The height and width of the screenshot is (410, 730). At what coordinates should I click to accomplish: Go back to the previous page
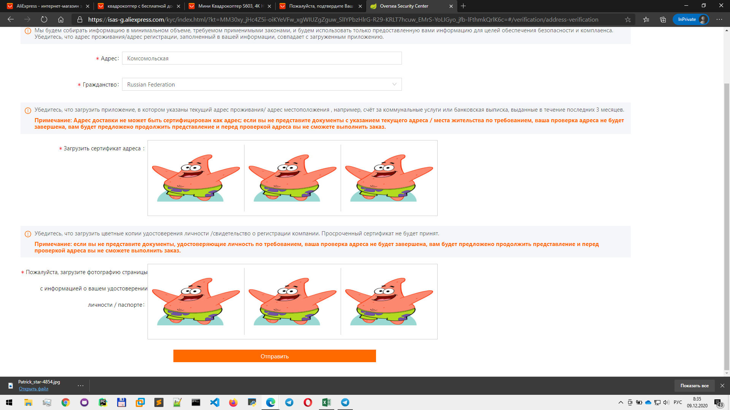click(11, 19)
